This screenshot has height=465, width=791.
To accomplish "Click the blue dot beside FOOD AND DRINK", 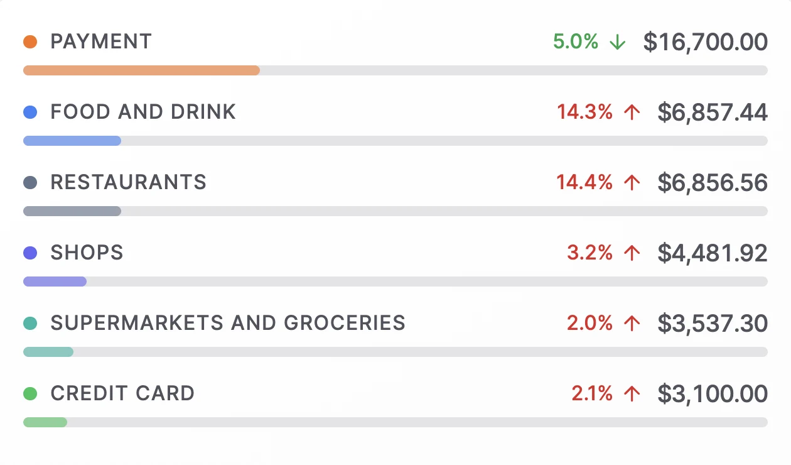I will coord(30,112).
